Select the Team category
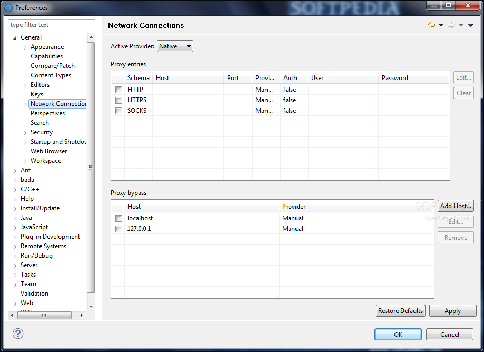484x352 pixels. click(x=28, y=284)
